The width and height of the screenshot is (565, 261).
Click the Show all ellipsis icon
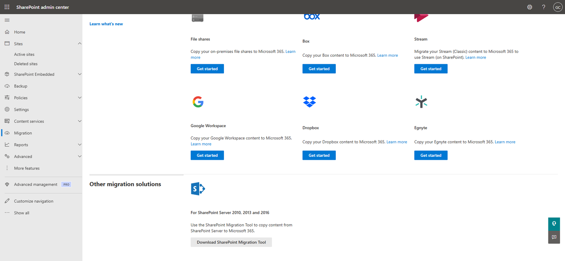[x=7, y=213]
